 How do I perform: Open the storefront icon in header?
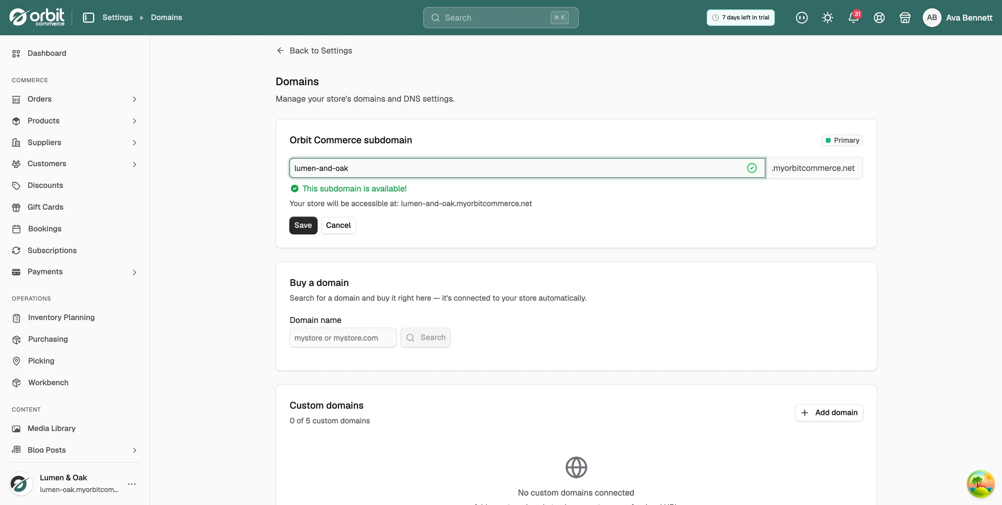(905, 18)
